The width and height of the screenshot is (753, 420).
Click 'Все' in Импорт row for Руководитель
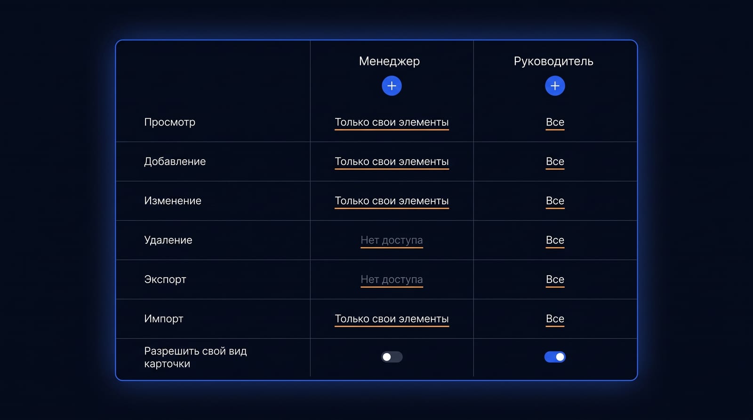tap(555, 319)
